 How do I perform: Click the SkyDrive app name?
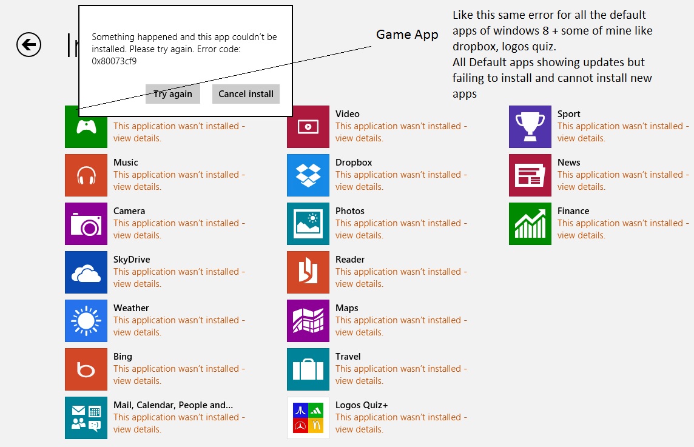132,260
